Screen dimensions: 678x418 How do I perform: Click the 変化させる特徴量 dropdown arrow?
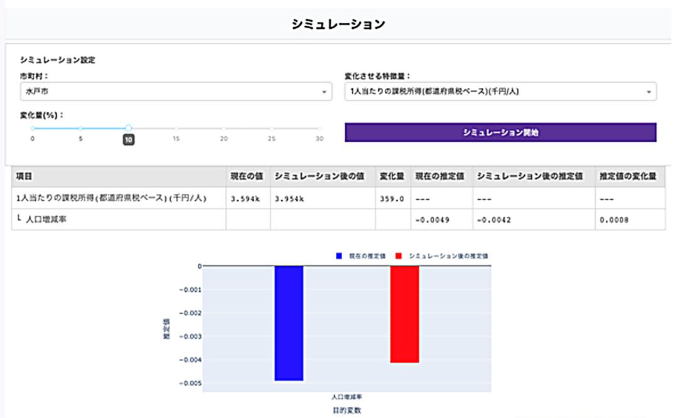point(648,92)
